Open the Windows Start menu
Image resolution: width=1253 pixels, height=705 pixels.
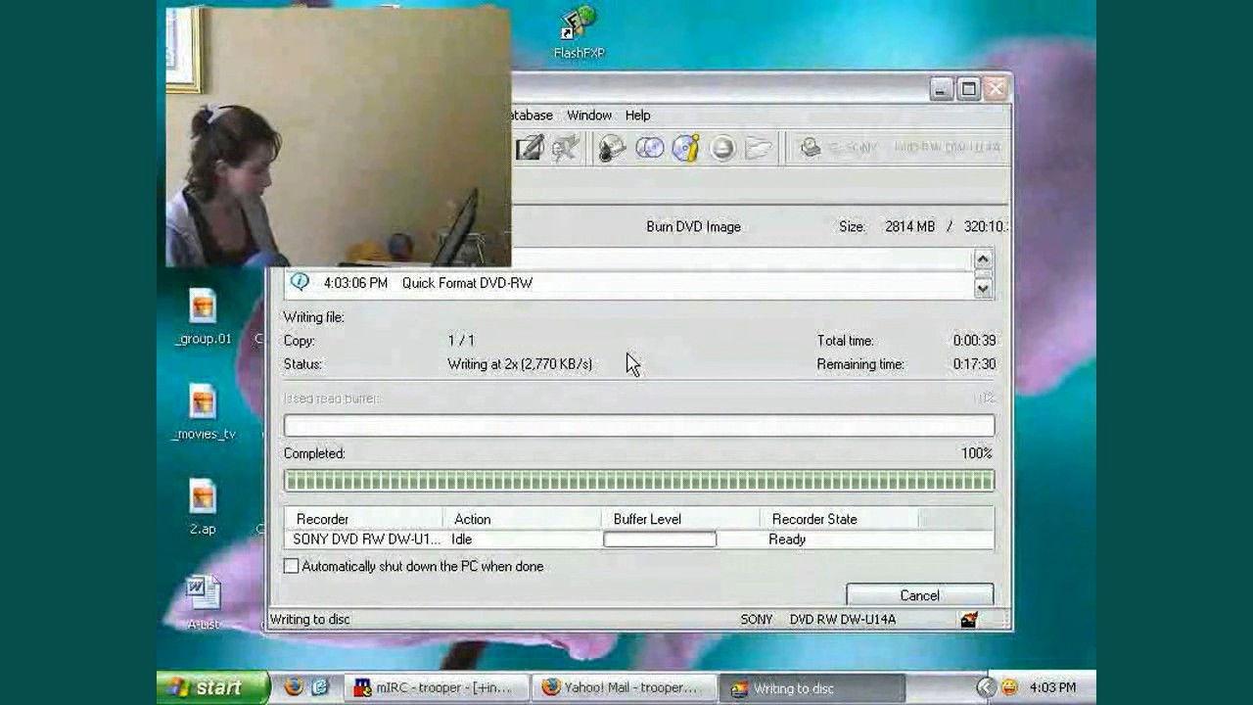coord(212,687)
